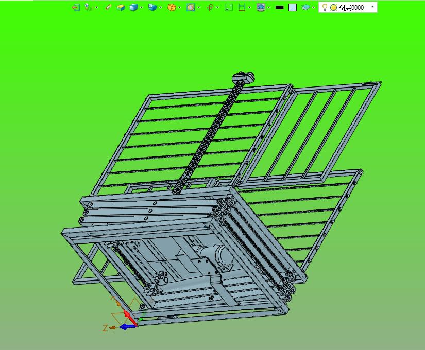Click the light blue face color swatch
The image size is (425, 350).
293,8
